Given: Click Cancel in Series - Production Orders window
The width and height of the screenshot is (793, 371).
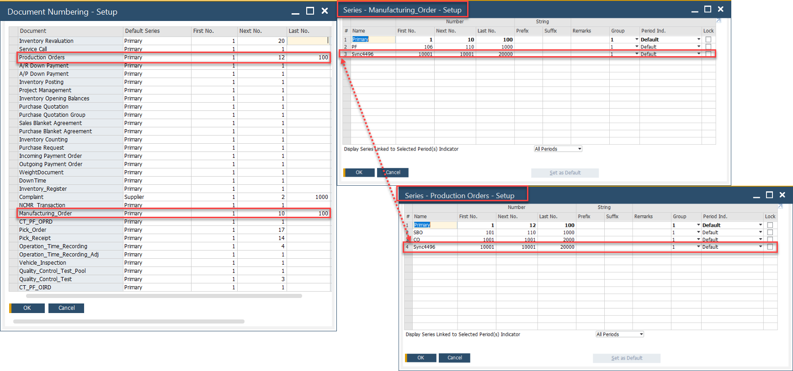Looking at the screenshot, I should pos(454,358).
